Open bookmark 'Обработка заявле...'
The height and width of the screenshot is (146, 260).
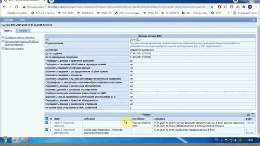click(18, 13)
